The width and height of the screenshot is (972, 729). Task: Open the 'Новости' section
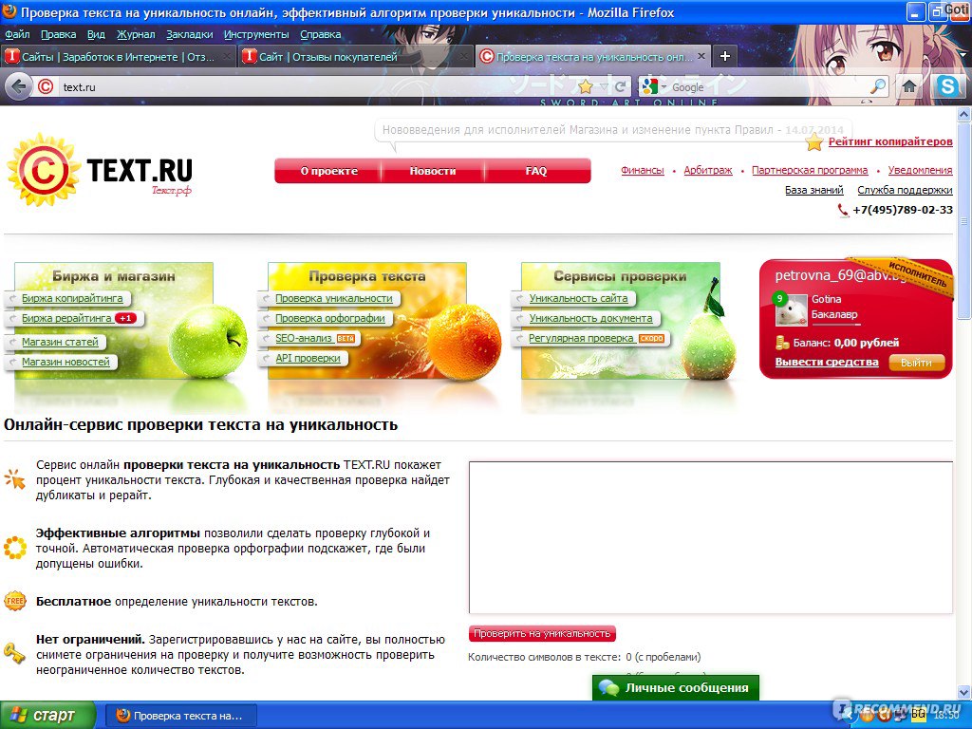(x=433, y=171)
